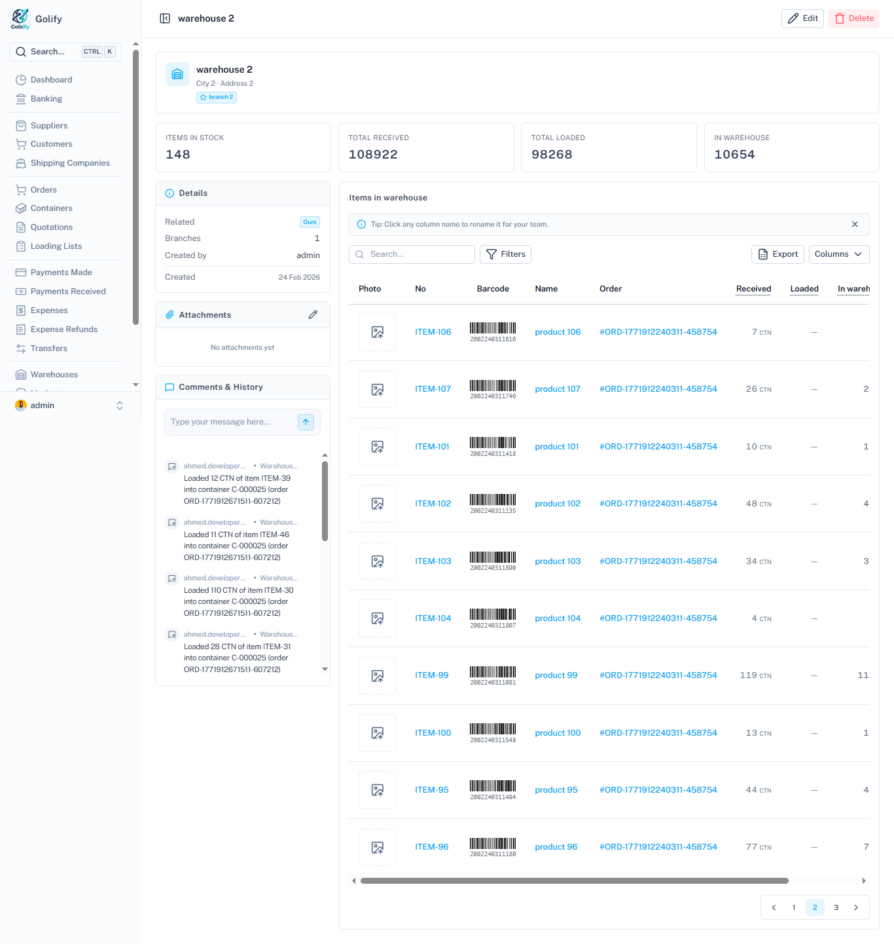Viewport: 894px width, 944px height.
Task: Click photo placeholder for ITEM-100
Action: point(377,733)
